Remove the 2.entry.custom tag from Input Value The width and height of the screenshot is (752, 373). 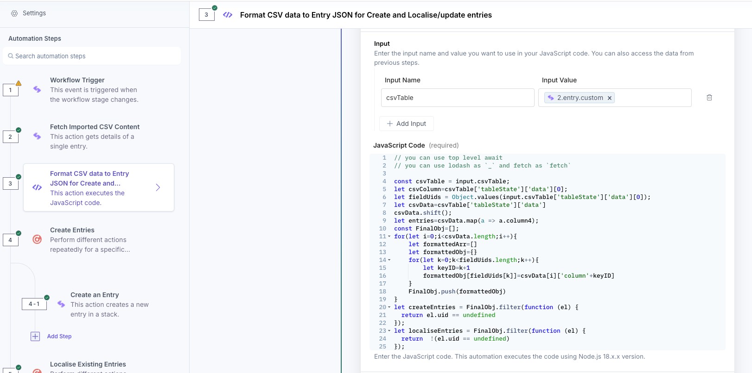pos(610,98)
